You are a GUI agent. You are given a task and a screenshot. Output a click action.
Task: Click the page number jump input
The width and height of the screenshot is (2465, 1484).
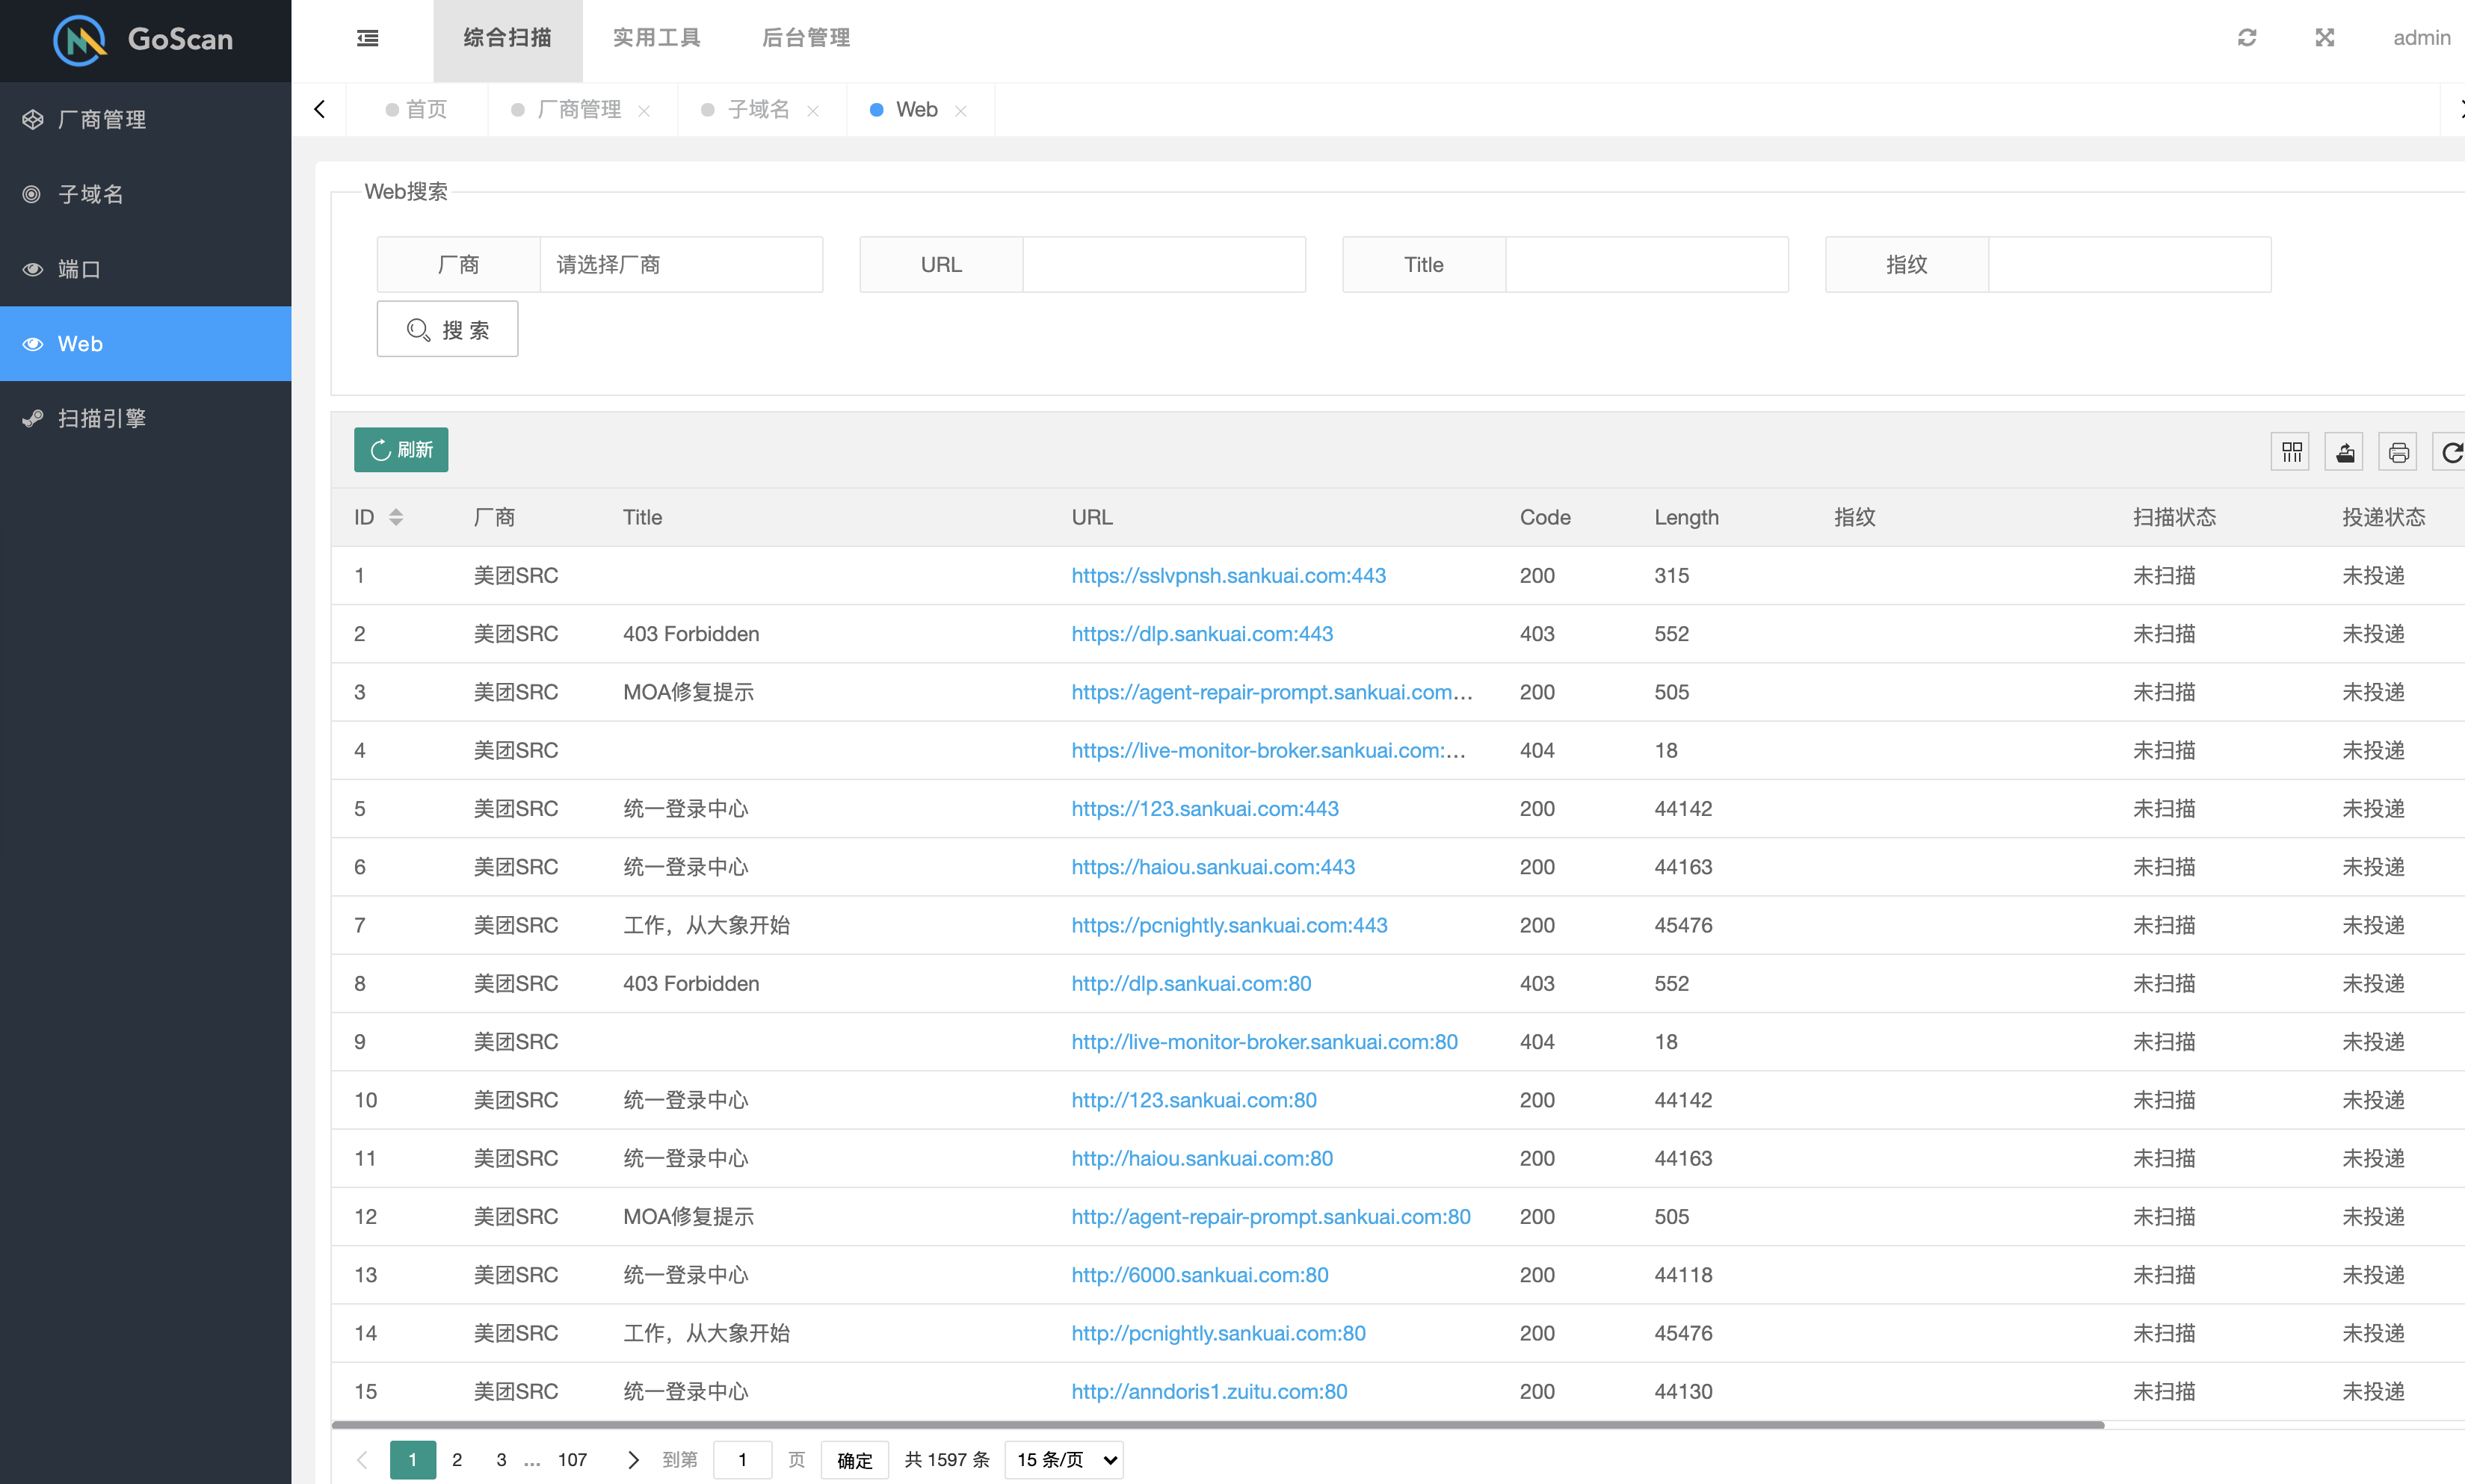[x=742, y=1460]
